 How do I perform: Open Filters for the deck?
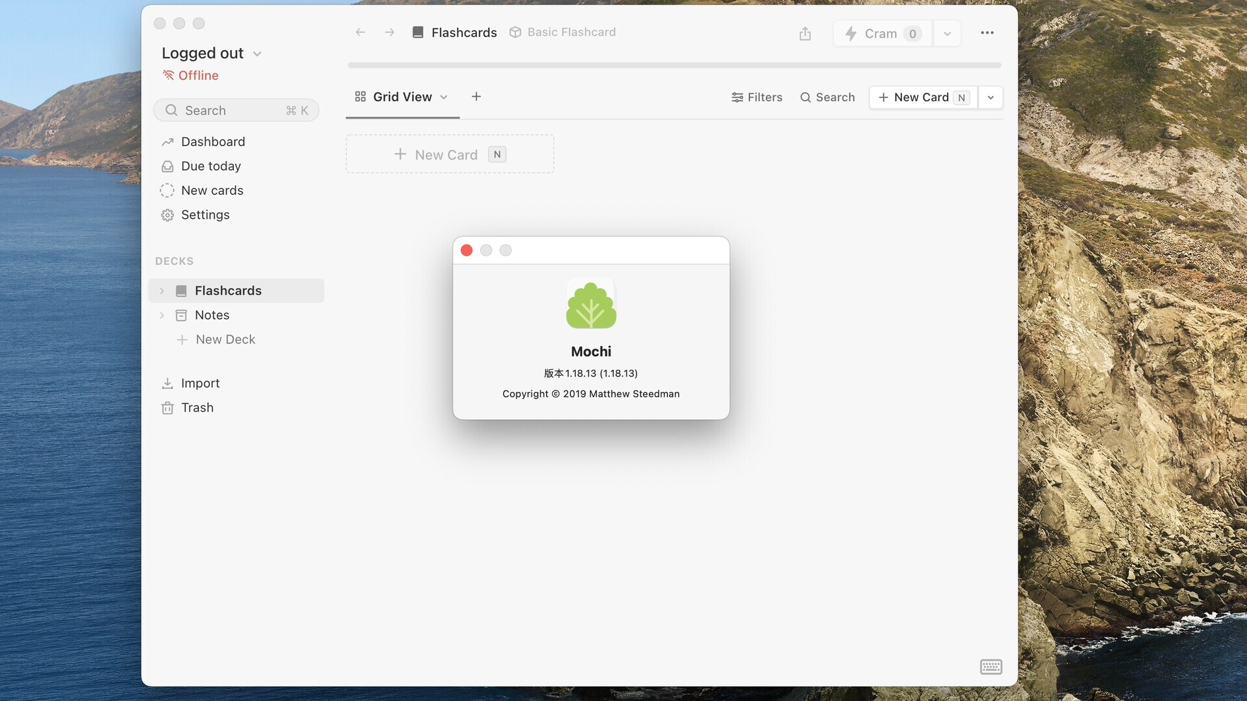point(757,97)
